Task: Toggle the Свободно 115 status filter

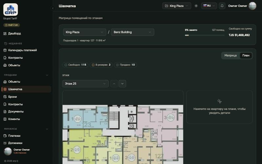Action: [75, 65]
